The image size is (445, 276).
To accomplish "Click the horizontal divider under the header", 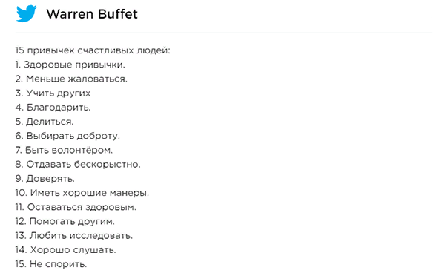I will (224, 33).
